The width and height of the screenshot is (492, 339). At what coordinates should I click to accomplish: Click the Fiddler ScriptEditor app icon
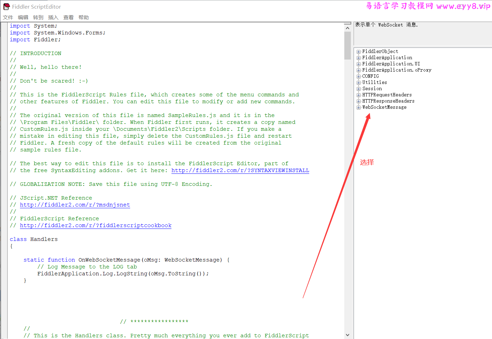click(7, 7)
